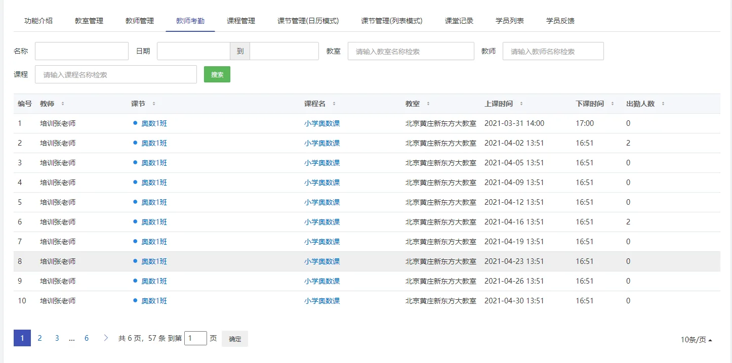Switch to the 教师管理 tab
The width and height of the screenshot is (732, 363).
(x=140, y=21)
